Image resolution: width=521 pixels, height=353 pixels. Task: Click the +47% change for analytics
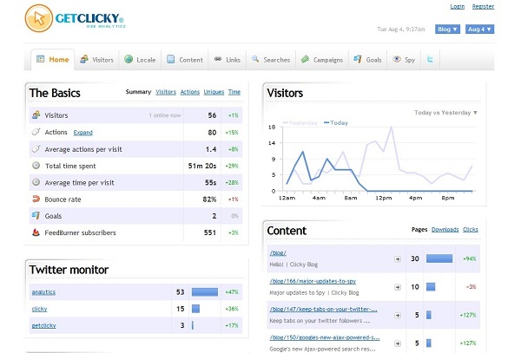point(232,292)
